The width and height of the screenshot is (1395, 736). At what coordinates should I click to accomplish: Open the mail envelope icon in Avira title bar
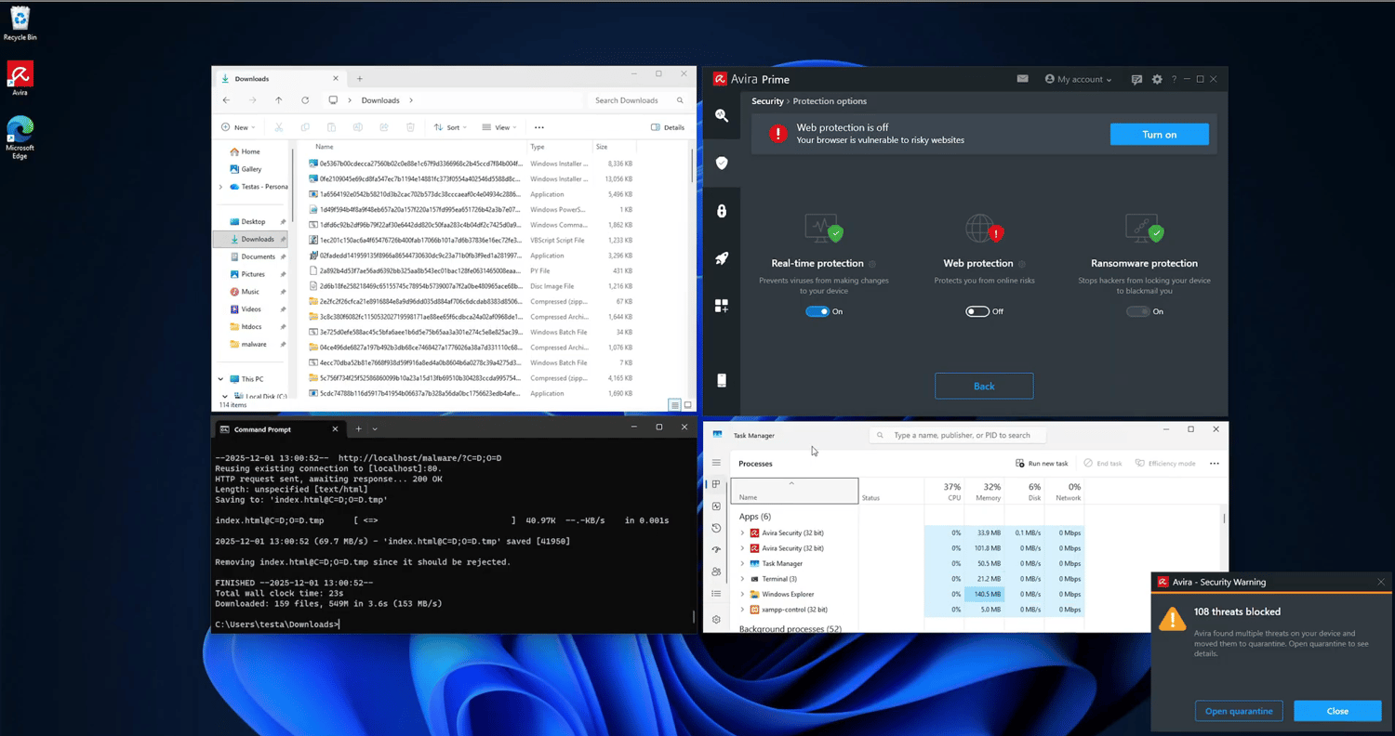[x=1023, y=79]
